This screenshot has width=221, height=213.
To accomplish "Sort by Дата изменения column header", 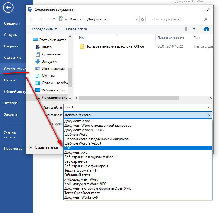I will (x=170, y=38).
